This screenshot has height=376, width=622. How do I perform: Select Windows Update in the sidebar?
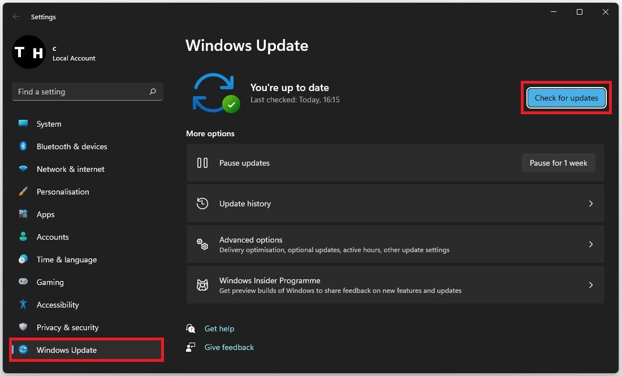pyautogui.click(x=87, y=350)
